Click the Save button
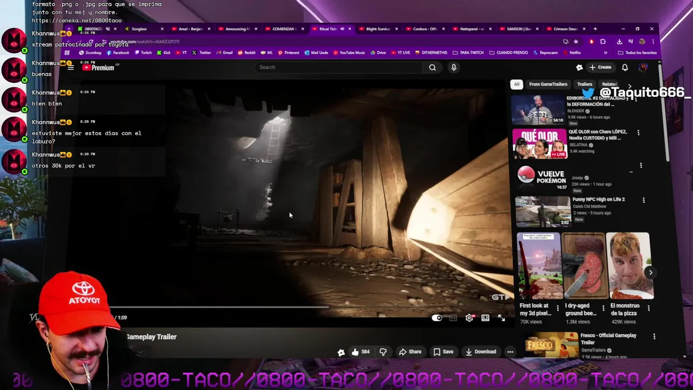Viewport: 693px width, 390px height. [x=443, y=352]
